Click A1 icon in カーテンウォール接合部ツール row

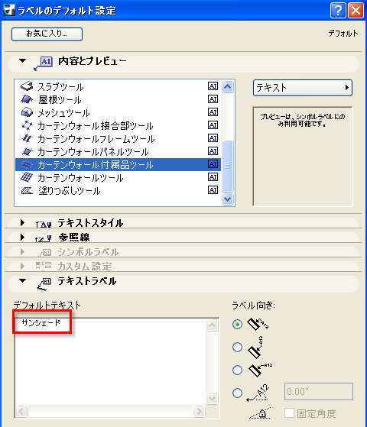click(213, 125)
